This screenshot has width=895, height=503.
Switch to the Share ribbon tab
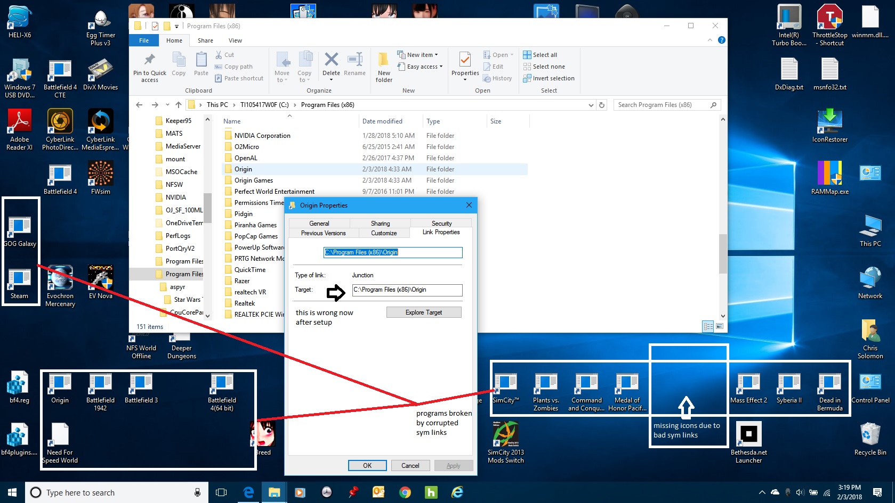click(x=205, y=40)
